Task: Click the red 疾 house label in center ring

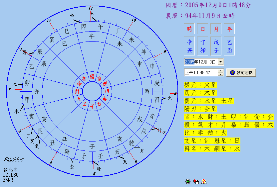Action: tap(107, 91)
